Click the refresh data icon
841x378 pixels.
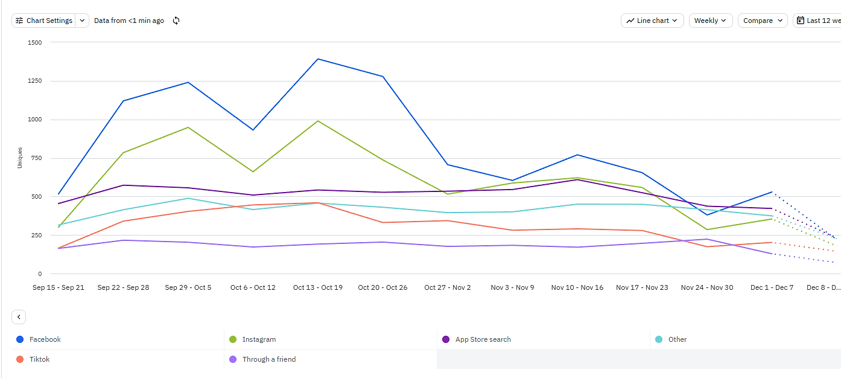point(176,21)
